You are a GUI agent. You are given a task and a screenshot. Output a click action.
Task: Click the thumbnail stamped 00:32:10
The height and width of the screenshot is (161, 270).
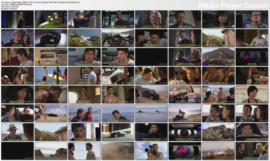84,132
